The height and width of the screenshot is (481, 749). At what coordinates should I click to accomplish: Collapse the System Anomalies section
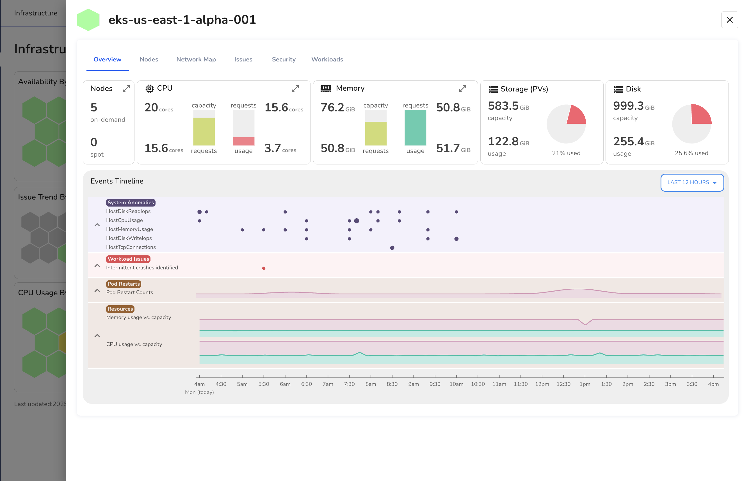click(x=97, y=225)
